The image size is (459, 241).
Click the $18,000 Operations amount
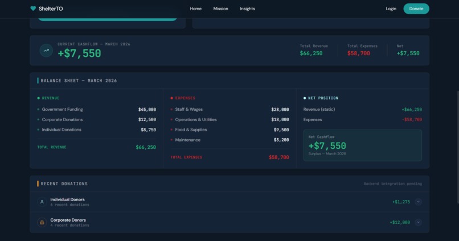click(x=280, y=120)
